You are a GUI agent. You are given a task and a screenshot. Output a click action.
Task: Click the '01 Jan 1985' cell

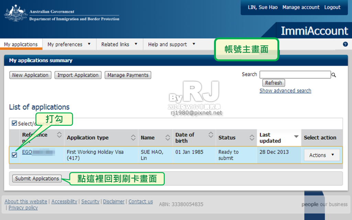pos(194,155)
